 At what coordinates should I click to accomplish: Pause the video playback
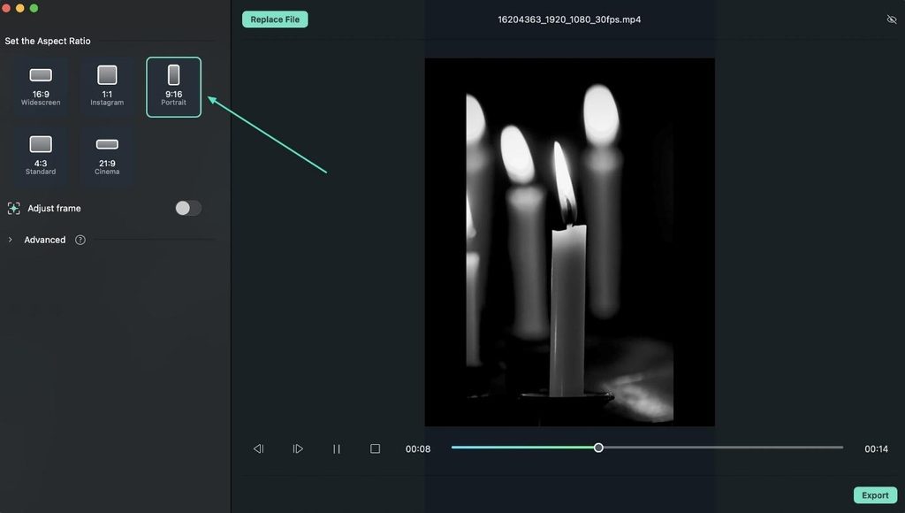[x=337, y=449]
